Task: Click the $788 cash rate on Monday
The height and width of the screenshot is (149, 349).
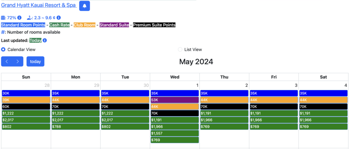Action: [x=75, y=127]
